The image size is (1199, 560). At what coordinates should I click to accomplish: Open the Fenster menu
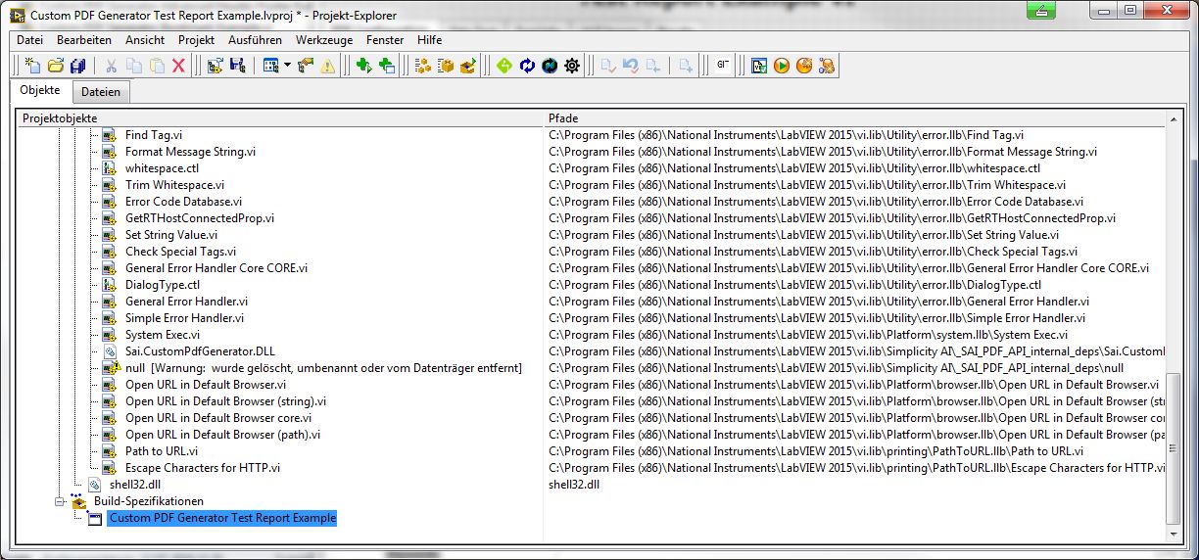click(385, 40)
